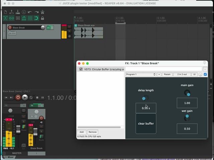The image size is (214, 160).
Task: Click the Add FX button
Action: point(82,132)
